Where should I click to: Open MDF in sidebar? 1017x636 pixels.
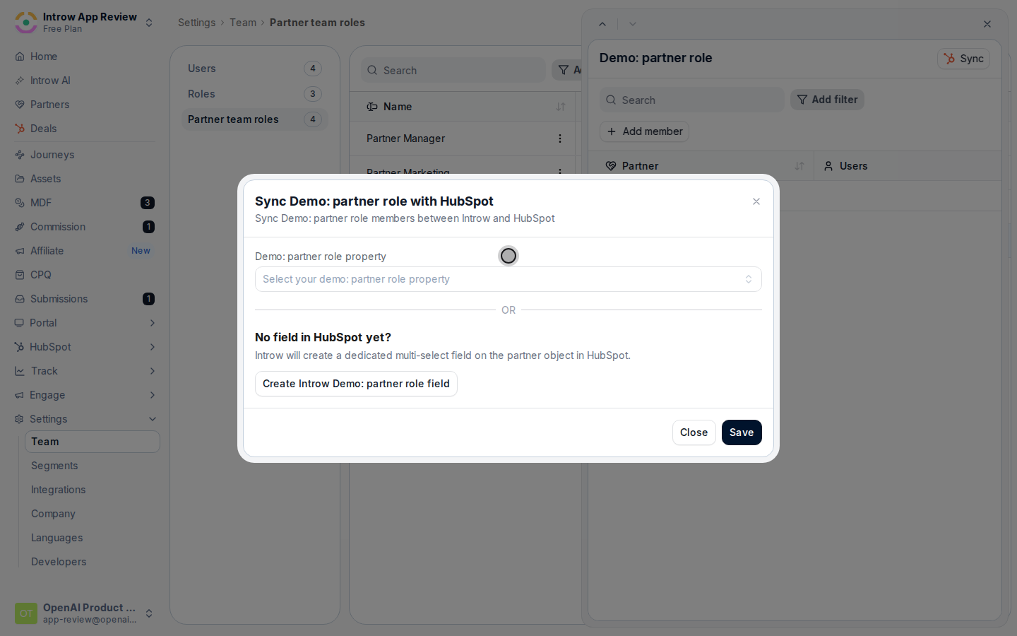click(41, 203)
